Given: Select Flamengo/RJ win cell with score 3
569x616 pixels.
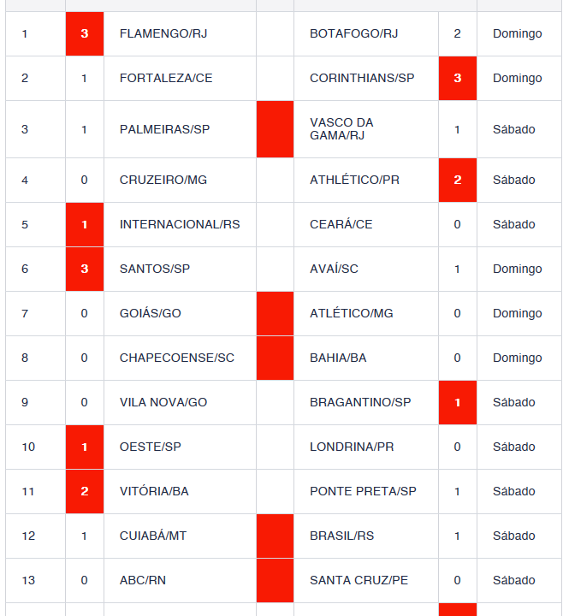Looking at the screenshot, I should [85, 33].
